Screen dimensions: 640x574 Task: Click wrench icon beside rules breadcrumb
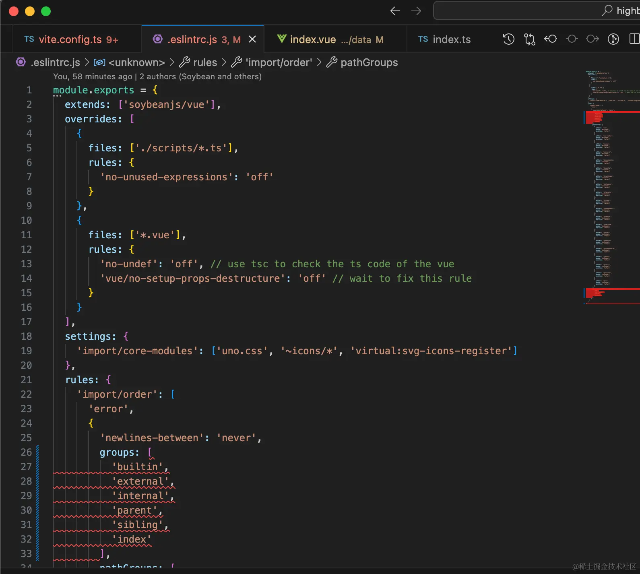[184, 62]
